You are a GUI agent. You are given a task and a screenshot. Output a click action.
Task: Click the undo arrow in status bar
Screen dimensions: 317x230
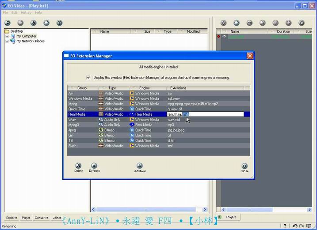[295, 226]
